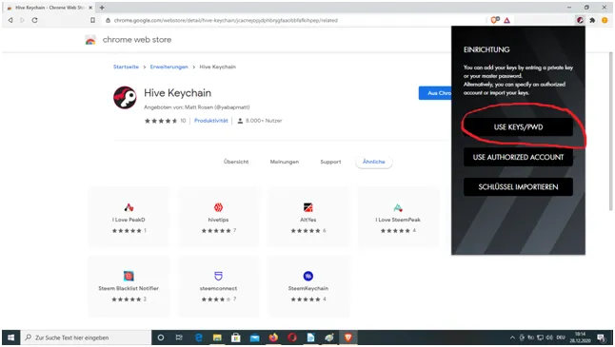Launch Firefox from taskbar
The image size is (615, 347).
(x=273, y=337)
